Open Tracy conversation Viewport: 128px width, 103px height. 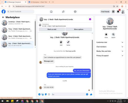click(x=17, y=30)
